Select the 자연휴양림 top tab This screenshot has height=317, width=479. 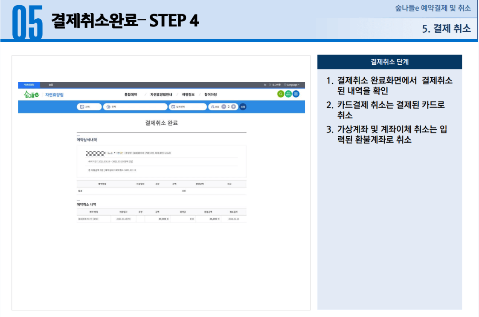[29, 85]
